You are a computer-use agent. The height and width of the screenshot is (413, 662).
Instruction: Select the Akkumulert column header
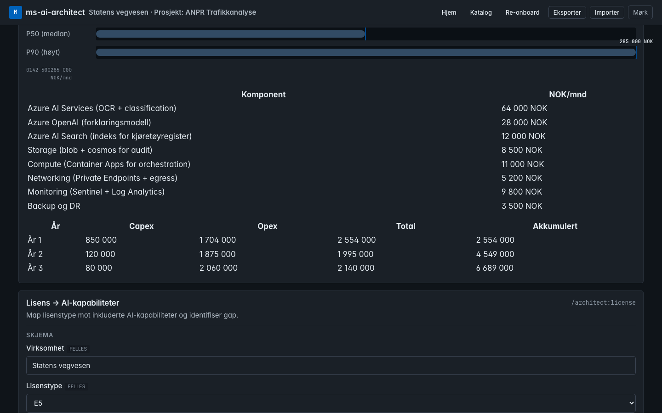555,226
